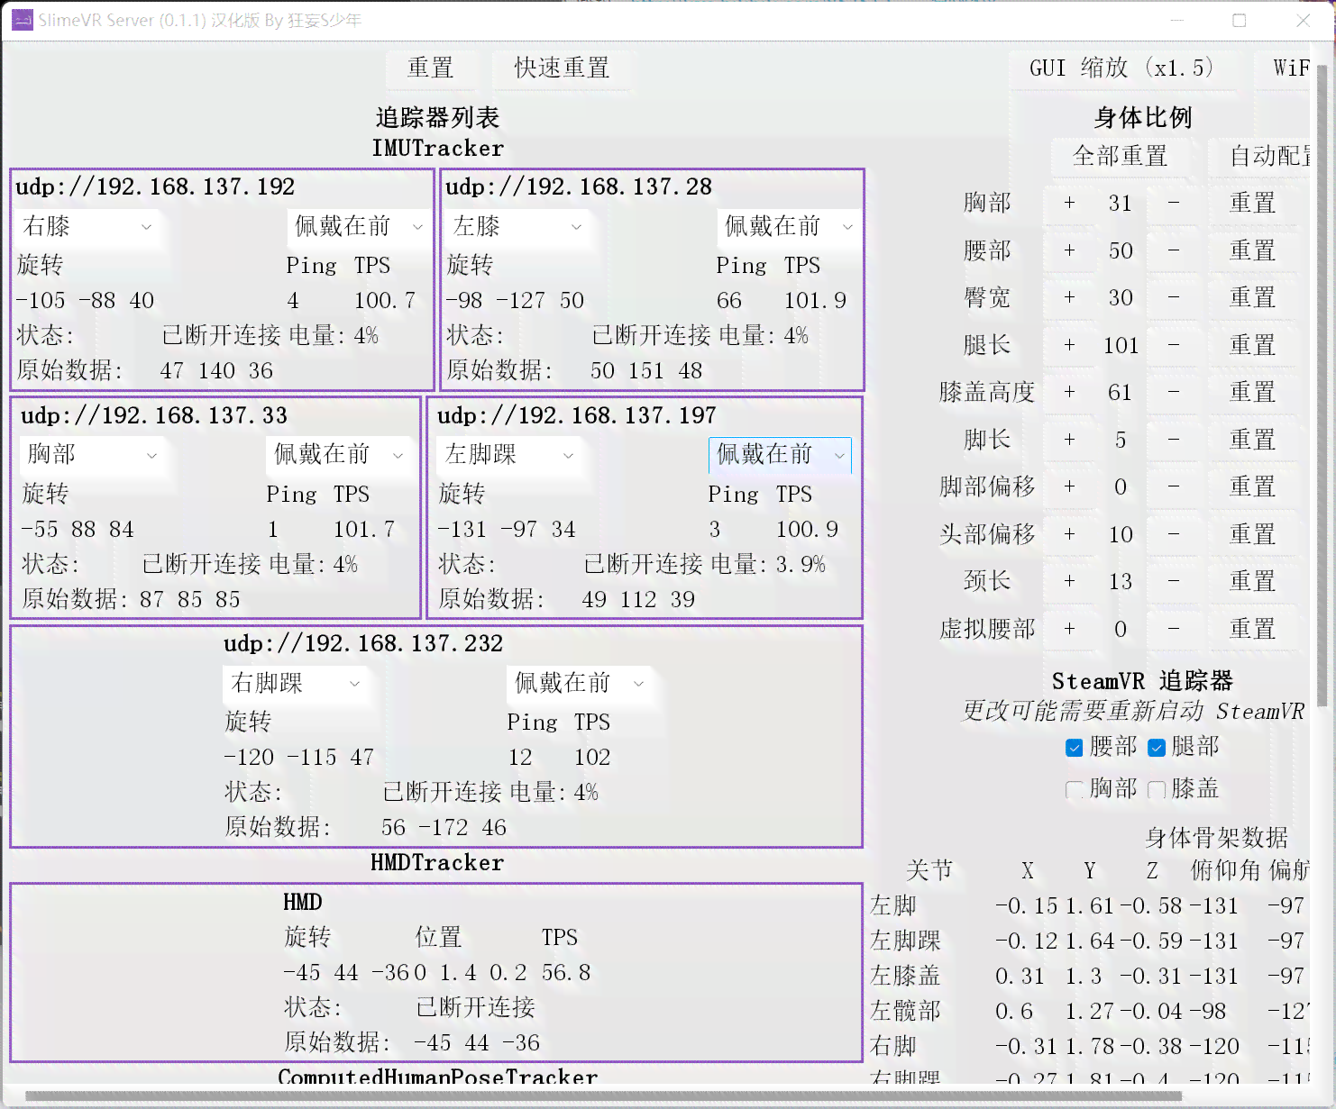This screenshot has width=1336, height=1109.
Task: Increase 头部偏移 value with plus button
Action: pos(1069,534)
